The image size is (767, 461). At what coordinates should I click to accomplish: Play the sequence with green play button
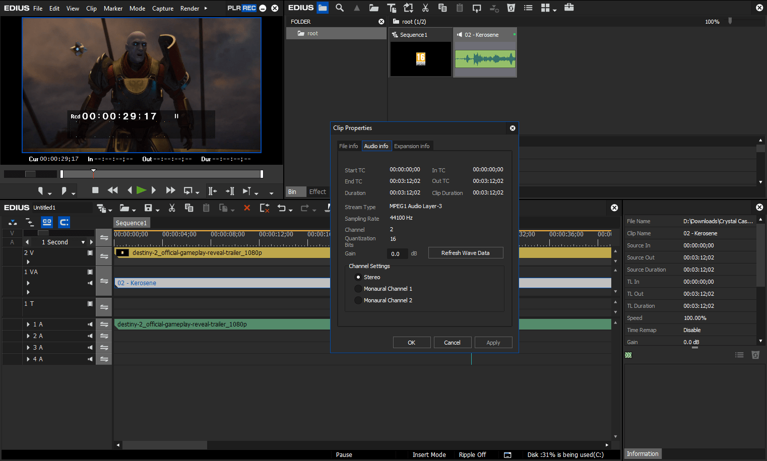pos(141,190)
